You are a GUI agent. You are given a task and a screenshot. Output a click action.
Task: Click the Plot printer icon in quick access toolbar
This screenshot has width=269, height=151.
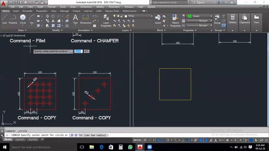[x=26, y=3]
